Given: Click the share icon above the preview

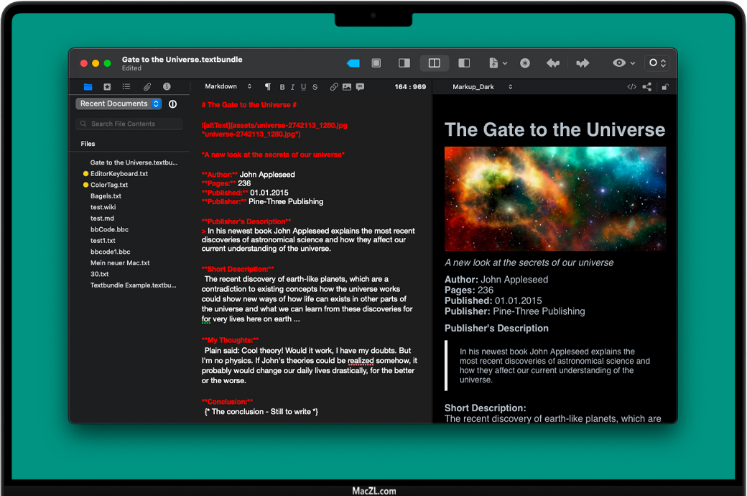Looking at the screenshot, I should (x=647, y=87).
